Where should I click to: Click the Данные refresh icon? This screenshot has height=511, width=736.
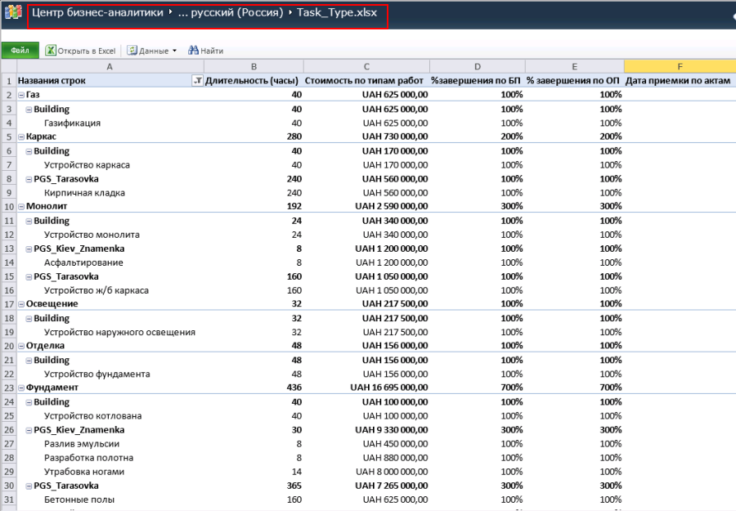click(132, 50)
